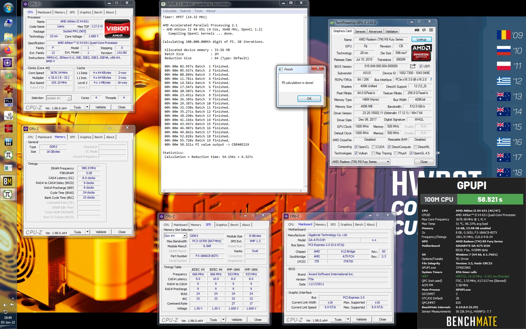Image resolution: width=526 pixels, height=329 pixels.
Task: Toggle the DirectML checkbox
Action: [415, 147]
